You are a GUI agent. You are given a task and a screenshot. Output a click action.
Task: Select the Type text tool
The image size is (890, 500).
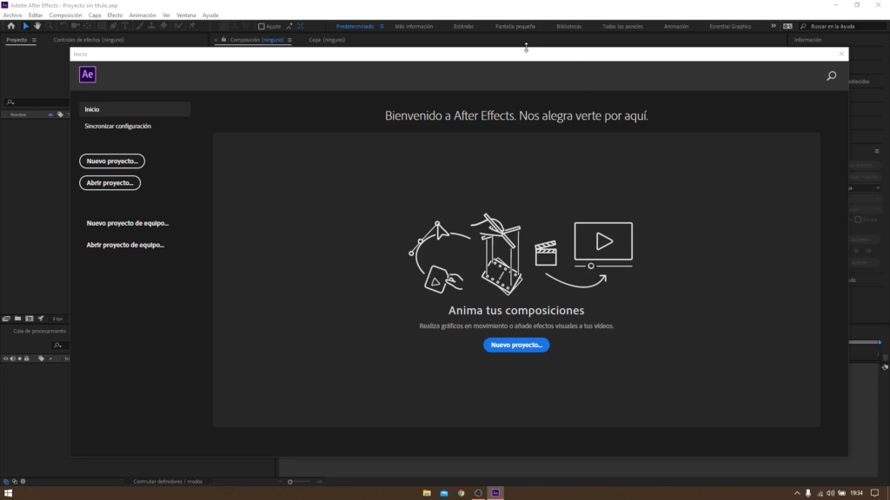(x=125, y=26)
